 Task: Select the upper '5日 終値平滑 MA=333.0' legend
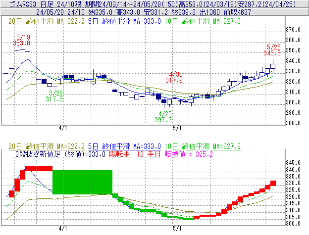[125, 21]
